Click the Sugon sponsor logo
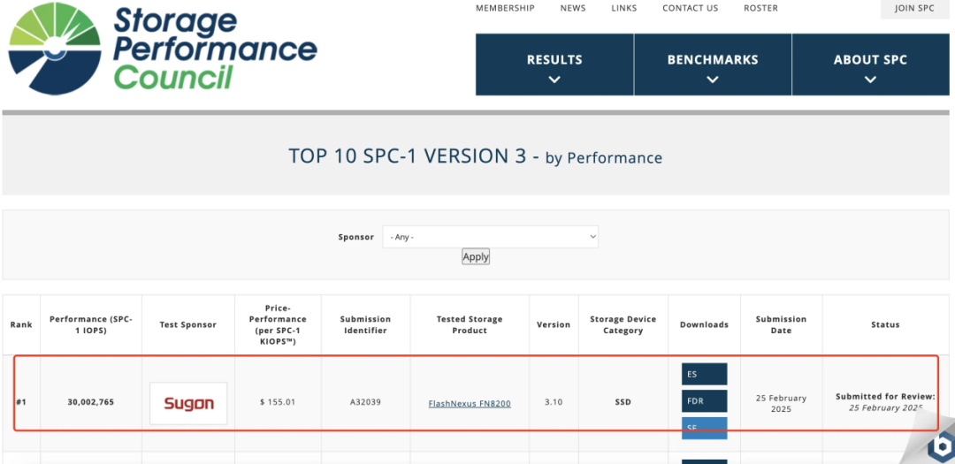Viewport: 955px width, 464px height. pyautogui.click(x=188, y=403)
